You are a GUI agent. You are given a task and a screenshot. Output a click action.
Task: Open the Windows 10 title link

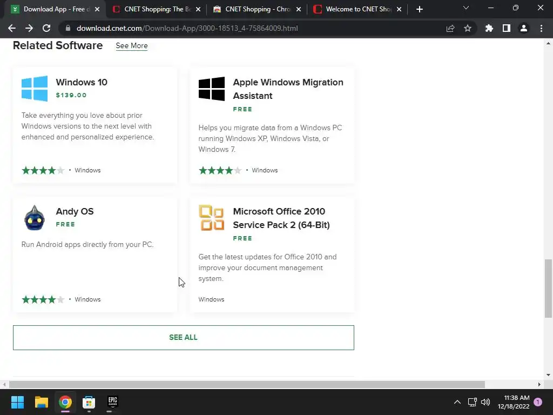click(x=82, y=82)
